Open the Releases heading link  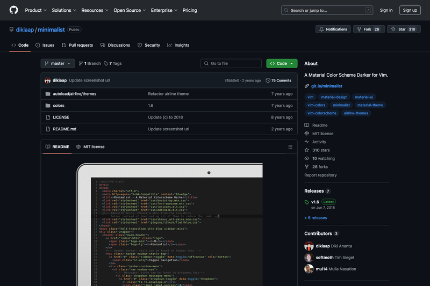(317, 191)
